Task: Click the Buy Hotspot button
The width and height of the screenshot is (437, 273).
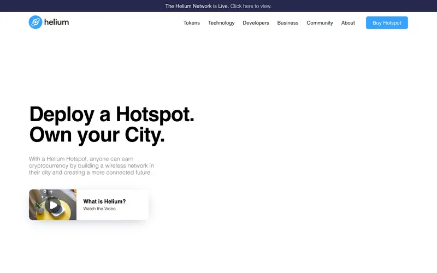Action: click(387, 23)
